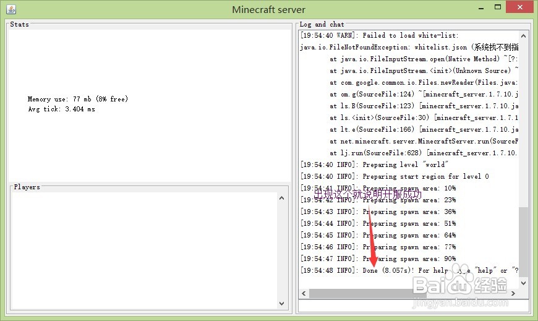Click the 'com.google.common.io.Files.newReader' stack line
Viewport: 538px width, 321px height.
tap(424, 82)
